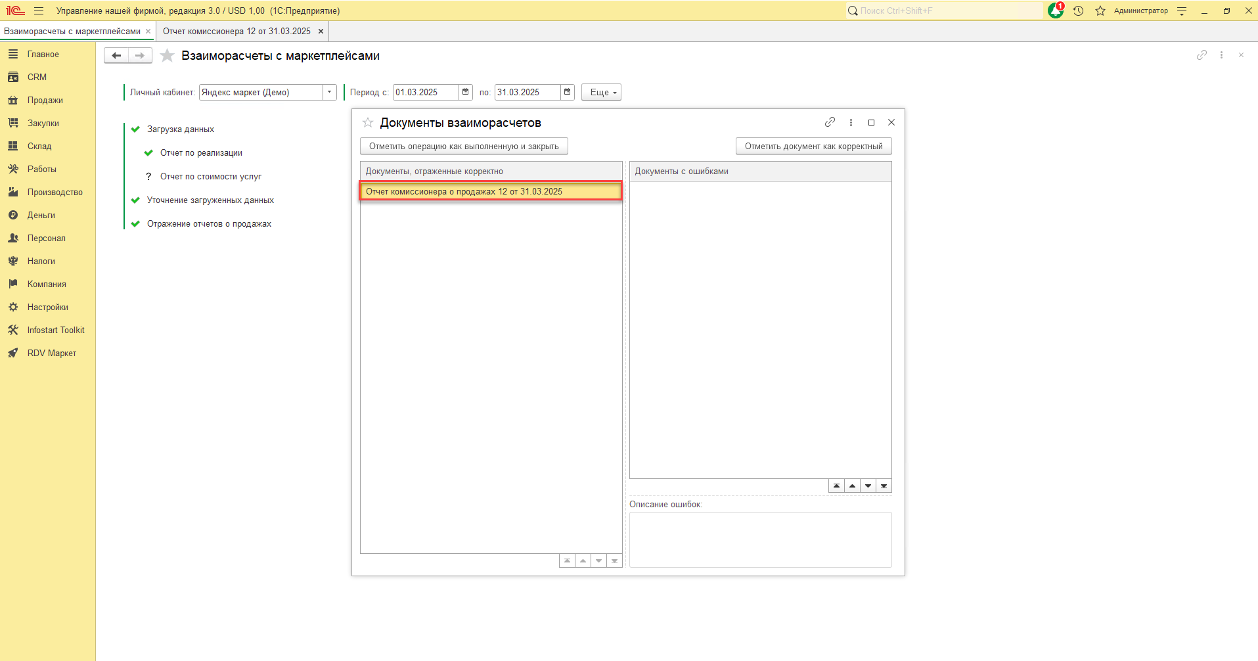This screenshot has height=661, width=1258.
Task: Add Взаиморасчеты с маркетплейсами page to favorites
Action: point(168,56)
